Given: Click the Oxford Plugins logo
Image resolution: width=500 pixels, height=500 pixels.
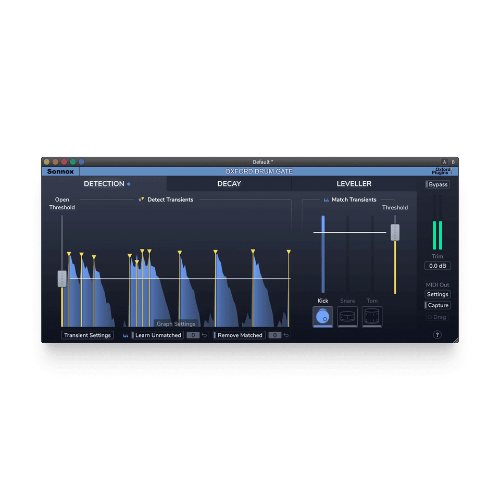Looking at the screenshot, I should click(442, 171).
